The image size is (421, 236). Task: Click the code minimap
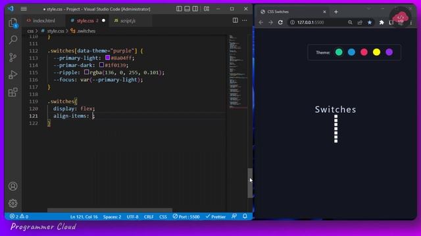238,71
